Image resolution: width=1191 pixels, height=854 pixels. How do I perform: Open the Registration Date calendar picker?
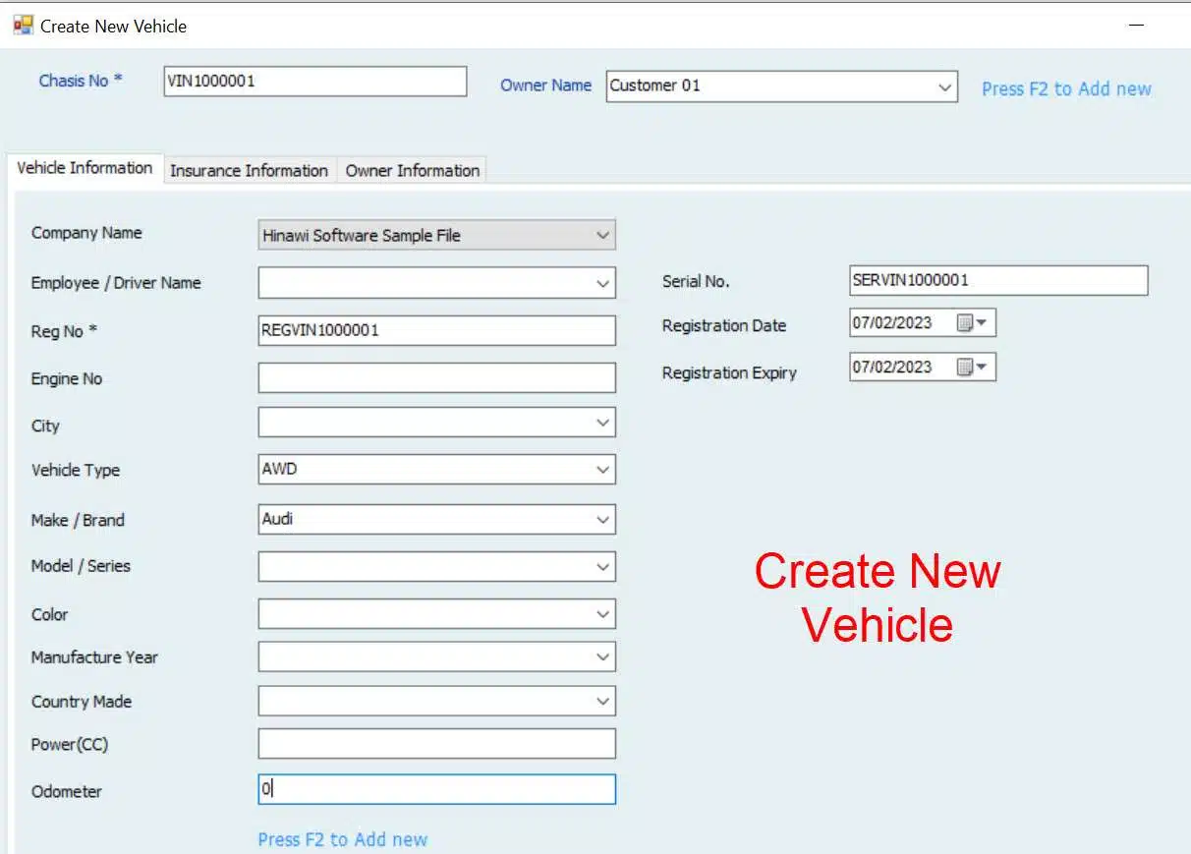[x=972, y=323]
